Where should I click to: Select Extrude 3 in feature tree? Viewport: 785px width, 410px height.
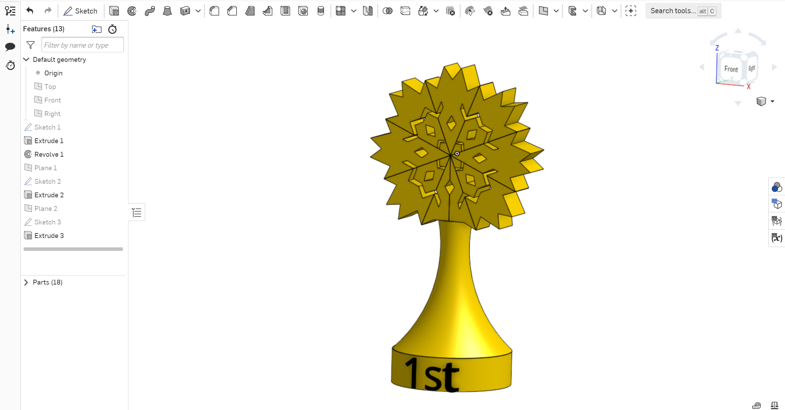pyautogui.click(x=49, y=235)
